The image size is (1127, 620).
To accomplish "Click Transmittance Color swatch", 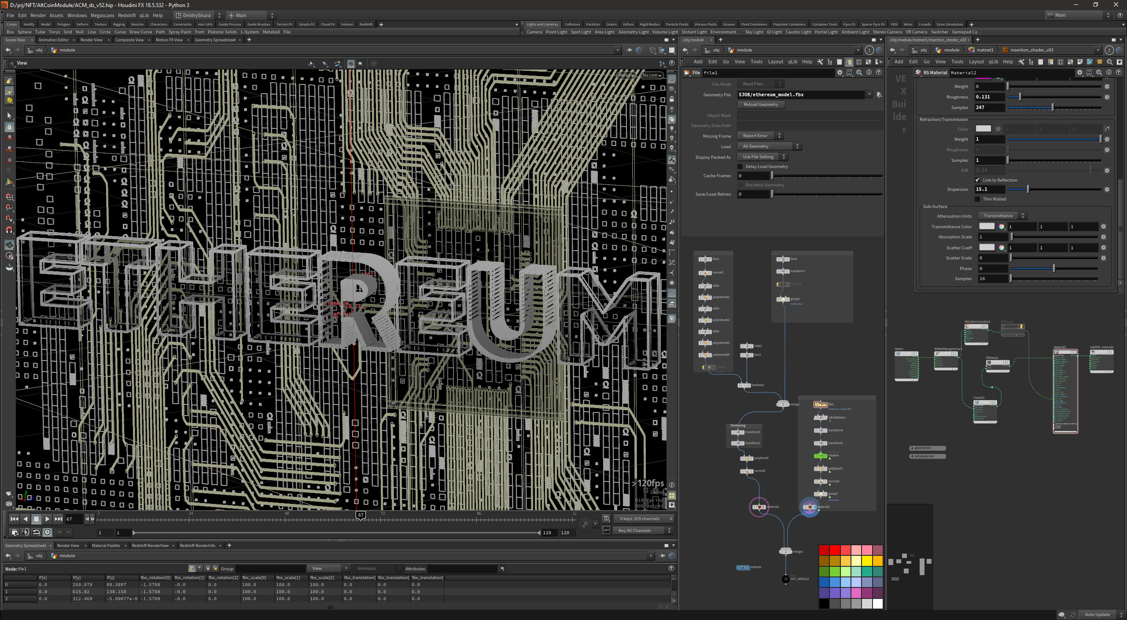I will coord(987,226).
